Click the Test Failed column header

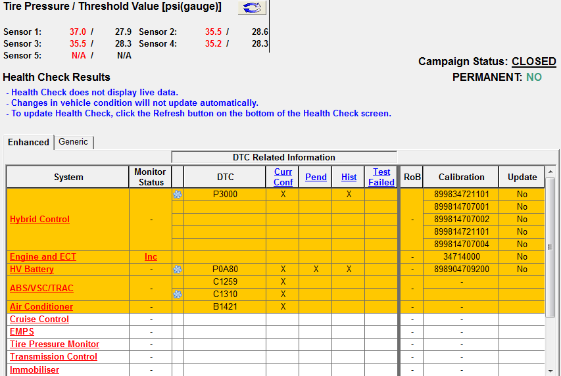coord(381,177)
